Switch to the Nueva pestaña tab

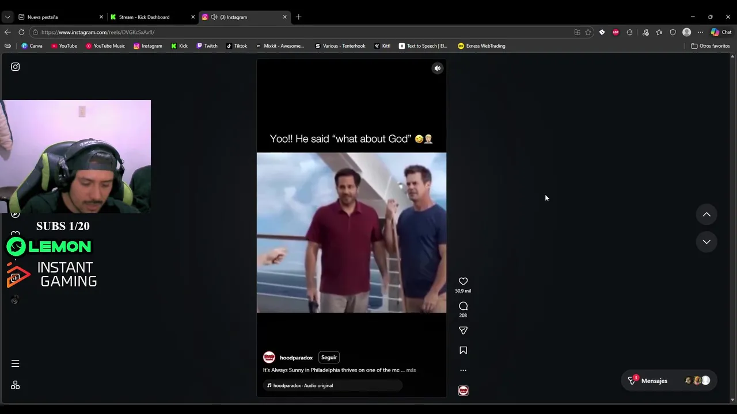pyautogui.click(x=60, y=17)
